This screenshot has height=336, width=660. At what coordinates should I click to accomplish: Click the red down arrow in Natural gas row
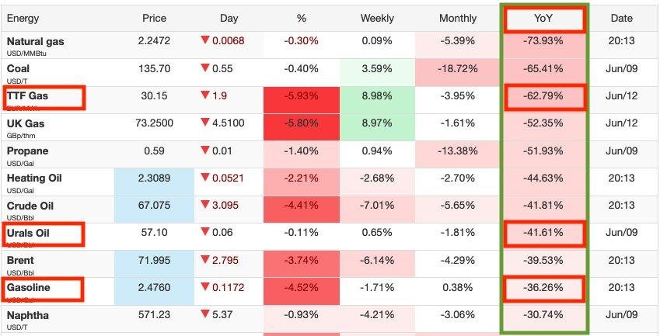click(205, 40)
